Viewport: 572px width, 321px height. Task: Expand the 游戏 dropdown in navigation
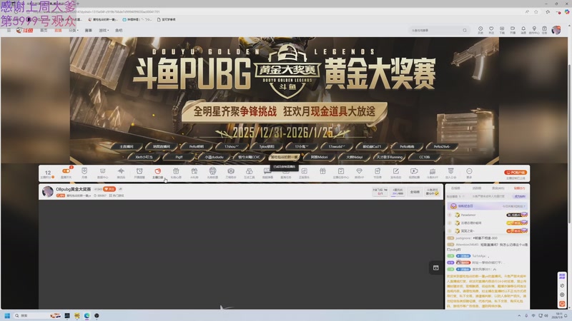pyautogui.click(x=104, y=30)
